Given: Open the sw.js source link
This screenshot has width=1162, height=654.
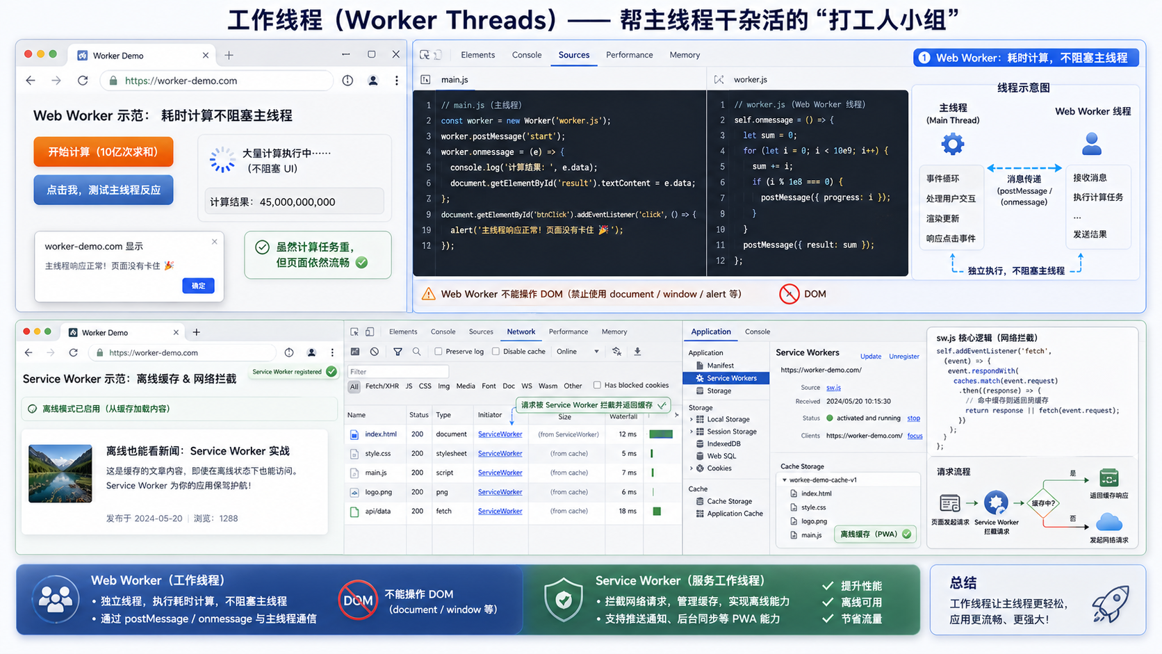Looking at the screenshot, I should [x=833, y=388].
